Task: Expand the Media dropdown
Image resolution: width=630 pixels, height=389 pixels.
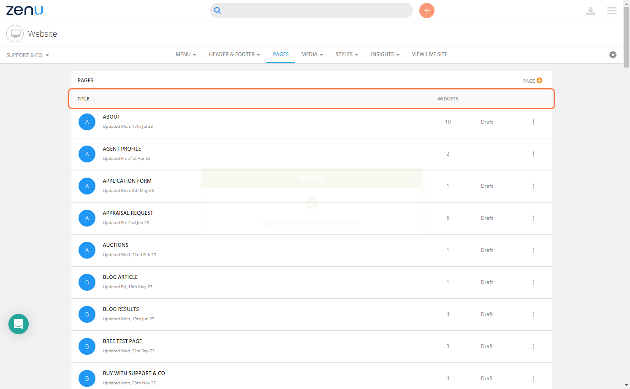Action: pyautogui.click(x=312, y=54)
